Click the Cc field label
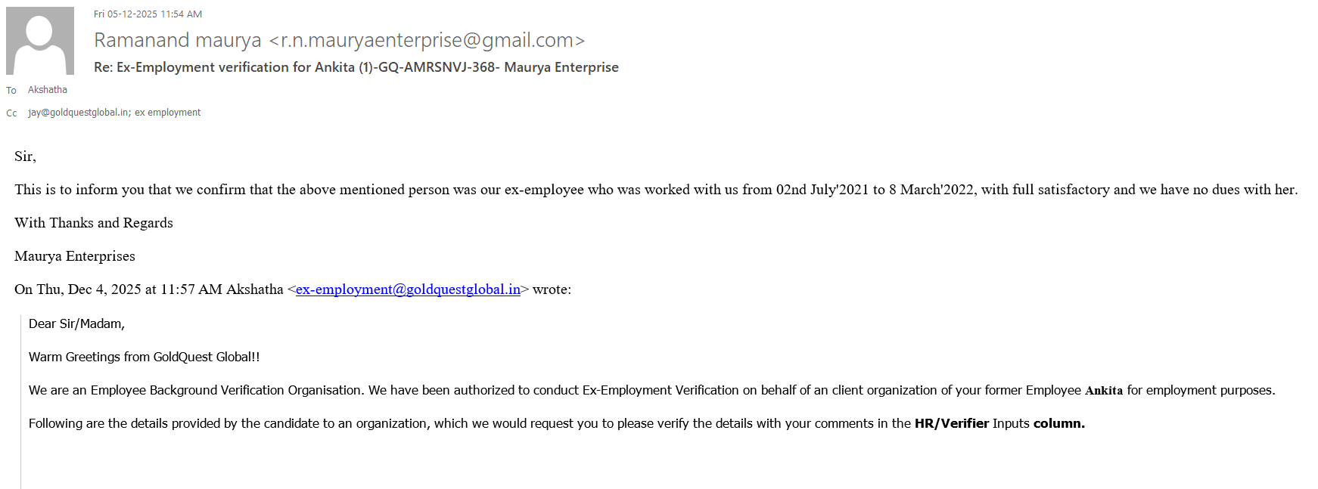The image size is (1318, 489). point(11,113)
